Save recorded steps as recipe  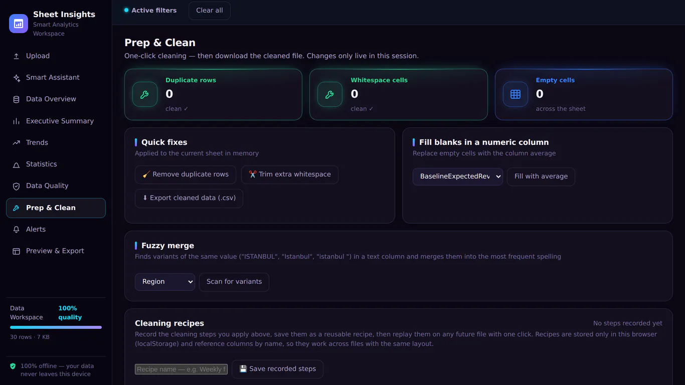point(277,369)
